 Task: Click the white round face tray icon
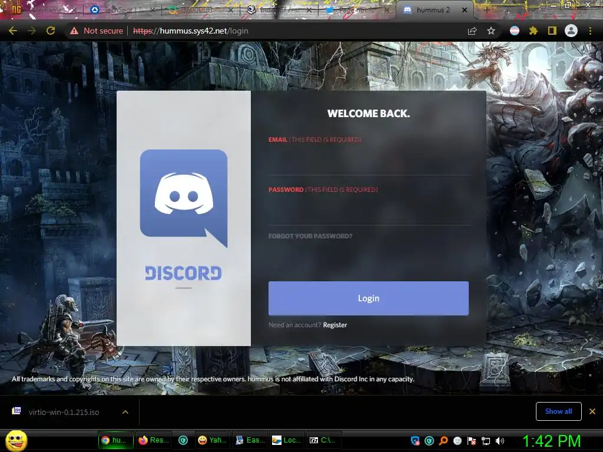click(457, 441)
